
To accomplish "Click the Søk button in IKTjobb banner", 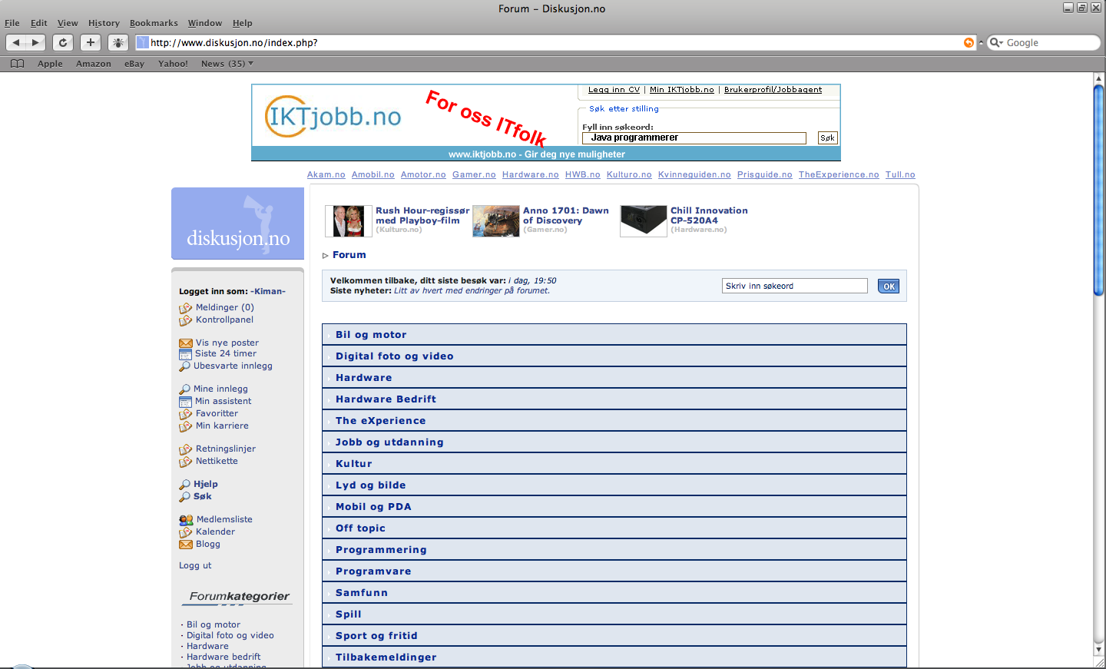I will click(827, 138).
